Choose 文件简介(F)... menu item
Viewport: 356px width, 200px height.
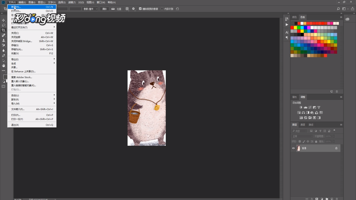[32, 109]
